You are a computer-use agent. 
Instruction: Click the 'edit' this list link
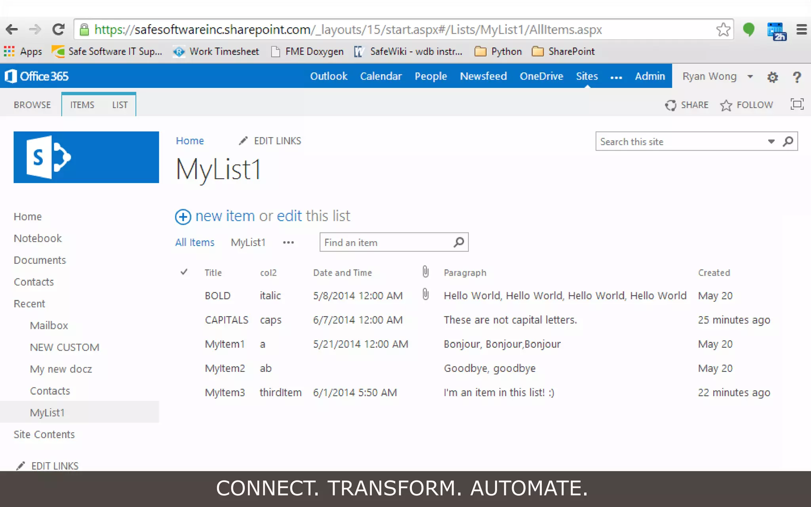[x=289, y=216]
